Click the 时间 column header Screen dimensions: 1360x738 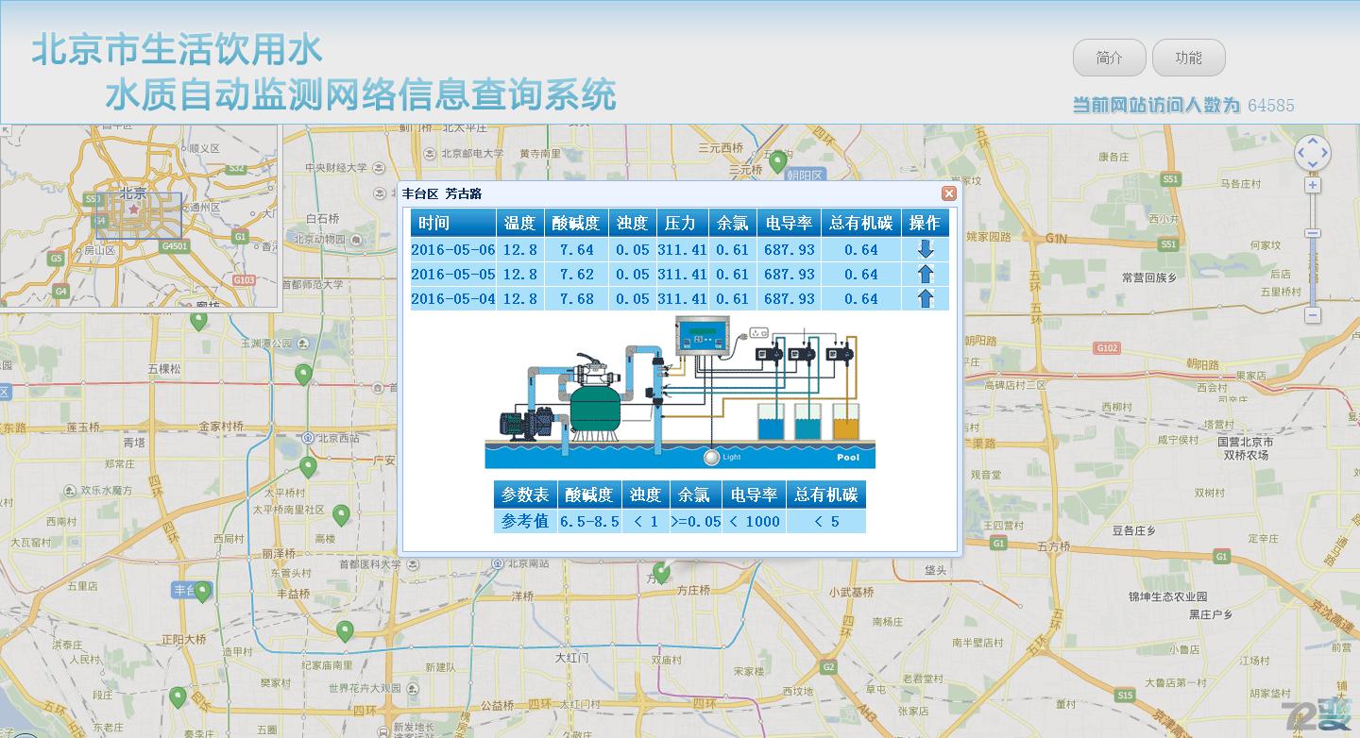452,223
